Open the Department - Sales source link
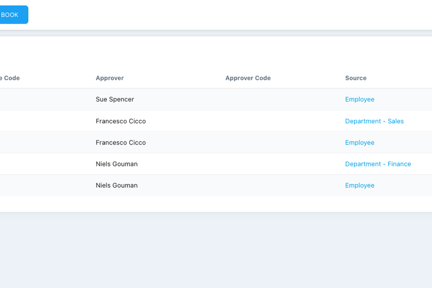 point(374,121)
